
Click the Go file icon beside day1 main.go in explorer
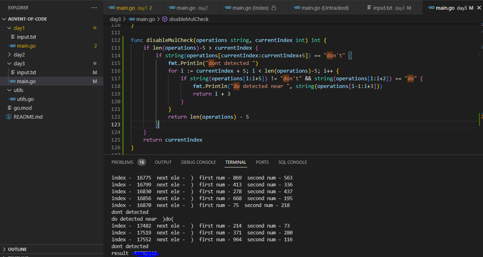coord(13,46)
